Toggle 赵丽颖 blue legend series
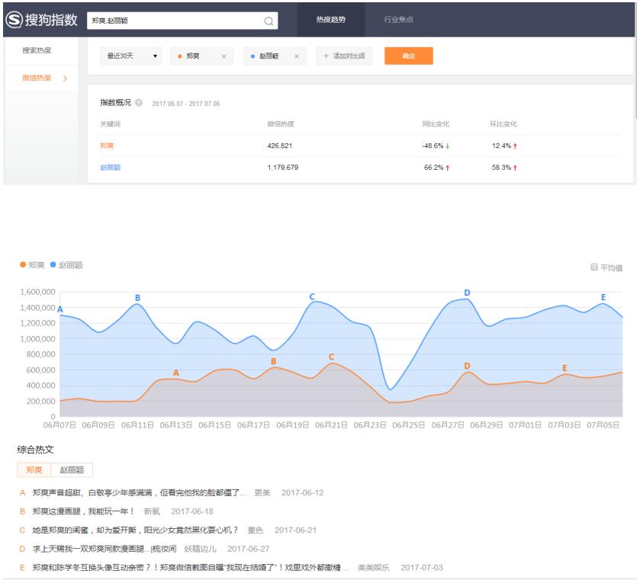The image size is (643, 583). pyautogui.click(x=66, y=265)
